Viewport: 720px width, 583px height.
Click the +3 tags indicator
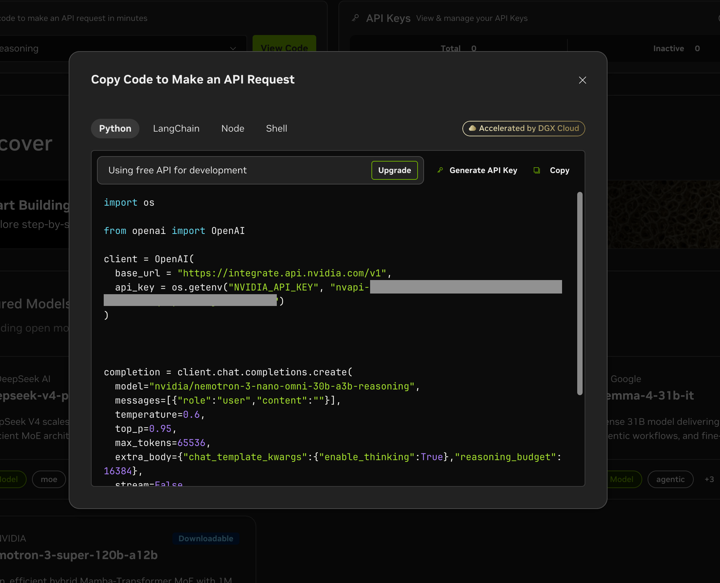click(709, 479)
